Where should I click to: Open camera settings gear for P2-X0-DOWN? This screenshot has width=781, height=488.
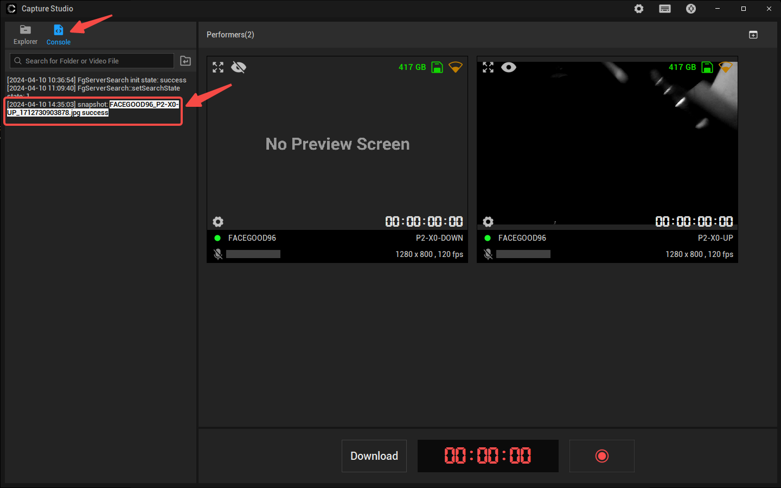[x=218, y=222]
